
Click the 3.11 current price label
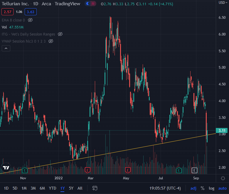222,131
